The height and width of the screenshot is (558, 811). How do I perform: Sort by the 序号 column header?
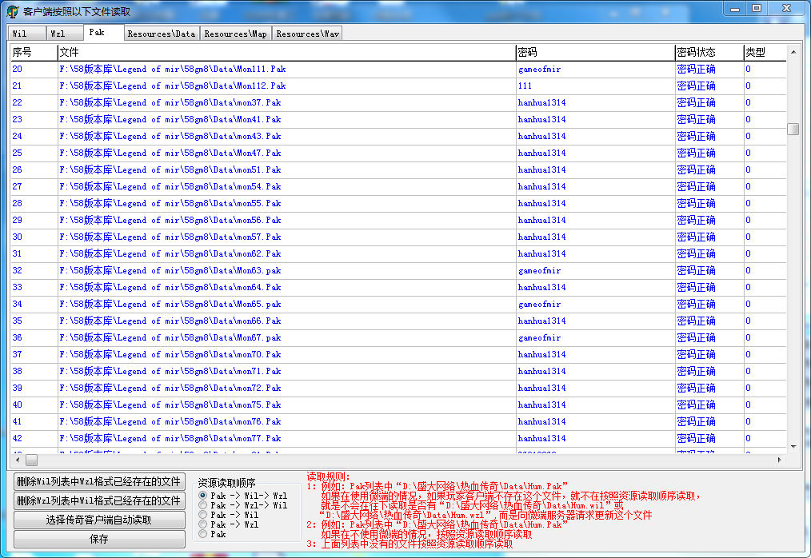[x=34, y=52]
